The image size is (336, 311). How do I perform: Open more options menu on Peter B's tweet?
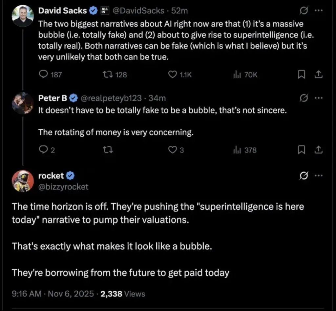[319, 98]
